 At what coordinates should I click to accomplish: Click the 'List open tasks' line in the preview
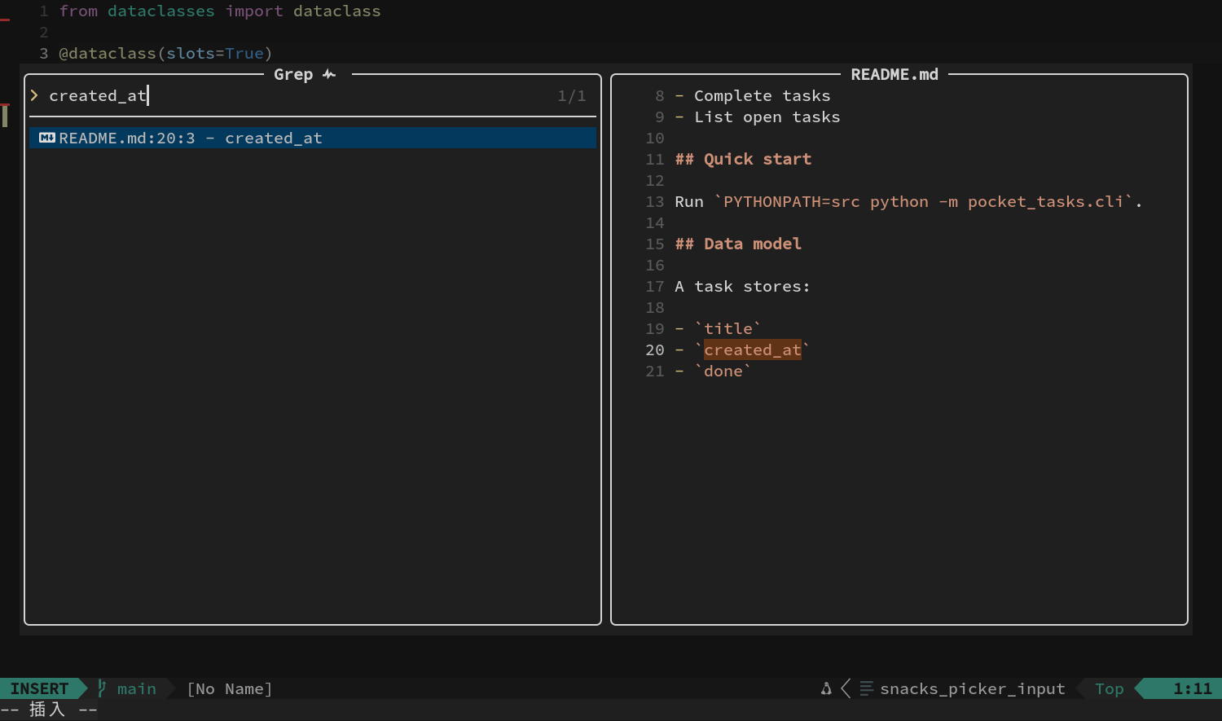pos(758,117)
